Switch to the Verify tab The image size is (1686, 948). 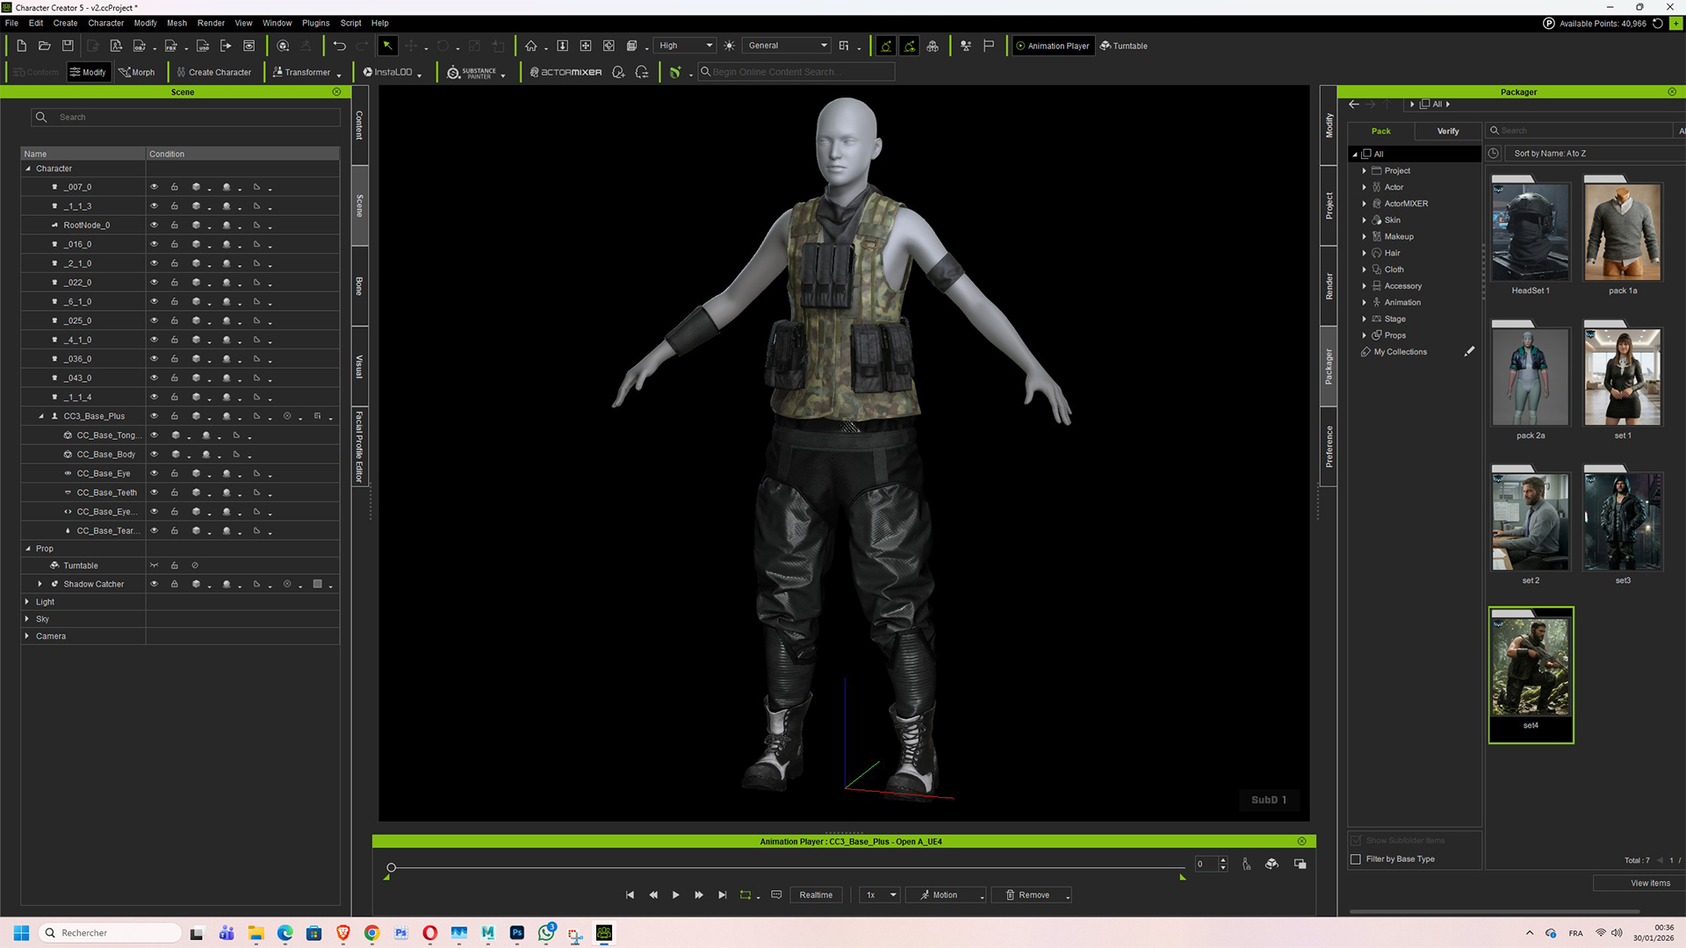(x=1447, y=132)
